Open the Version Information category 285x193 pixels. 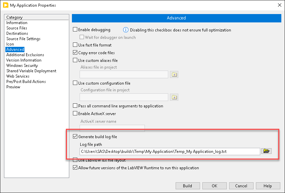click(24, 60)
